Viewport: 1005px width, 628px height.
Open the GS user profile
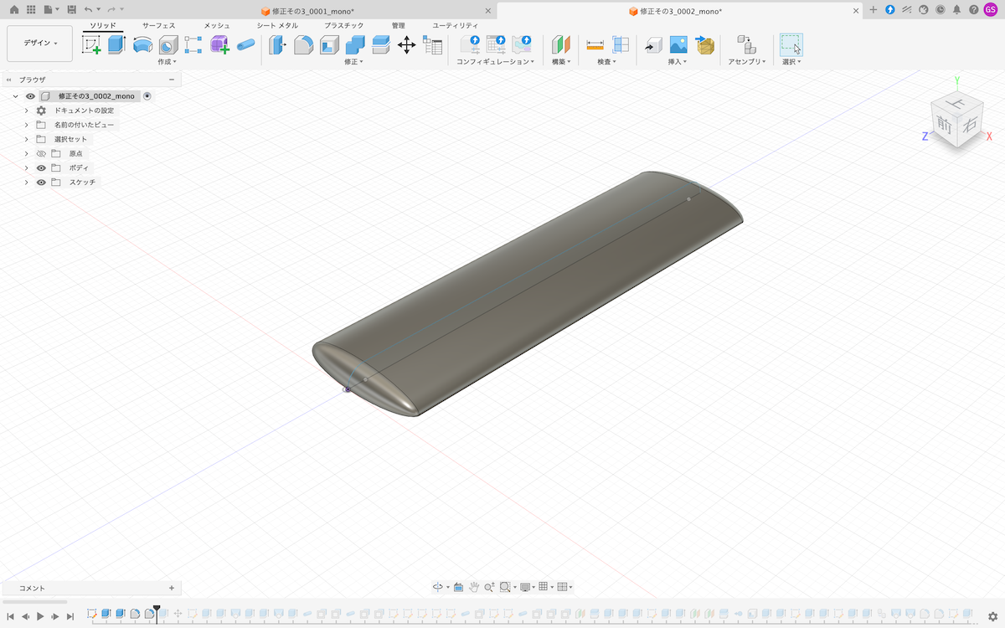[991, 10]
